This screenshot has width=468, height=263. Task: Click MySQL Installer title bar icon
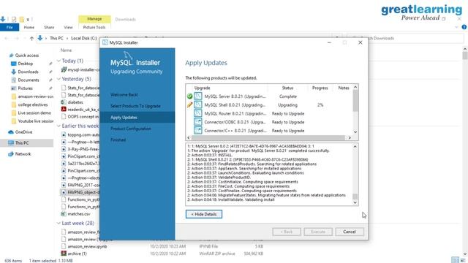coord(105,42)
